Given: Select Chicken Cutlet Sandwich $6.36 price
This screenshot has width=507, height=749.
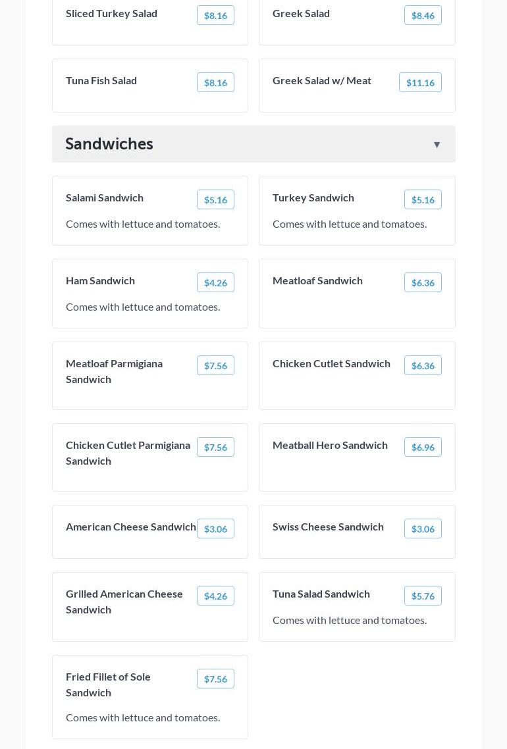Looking at the screenshot, I should pyautogui.click(x=423, y=365).
